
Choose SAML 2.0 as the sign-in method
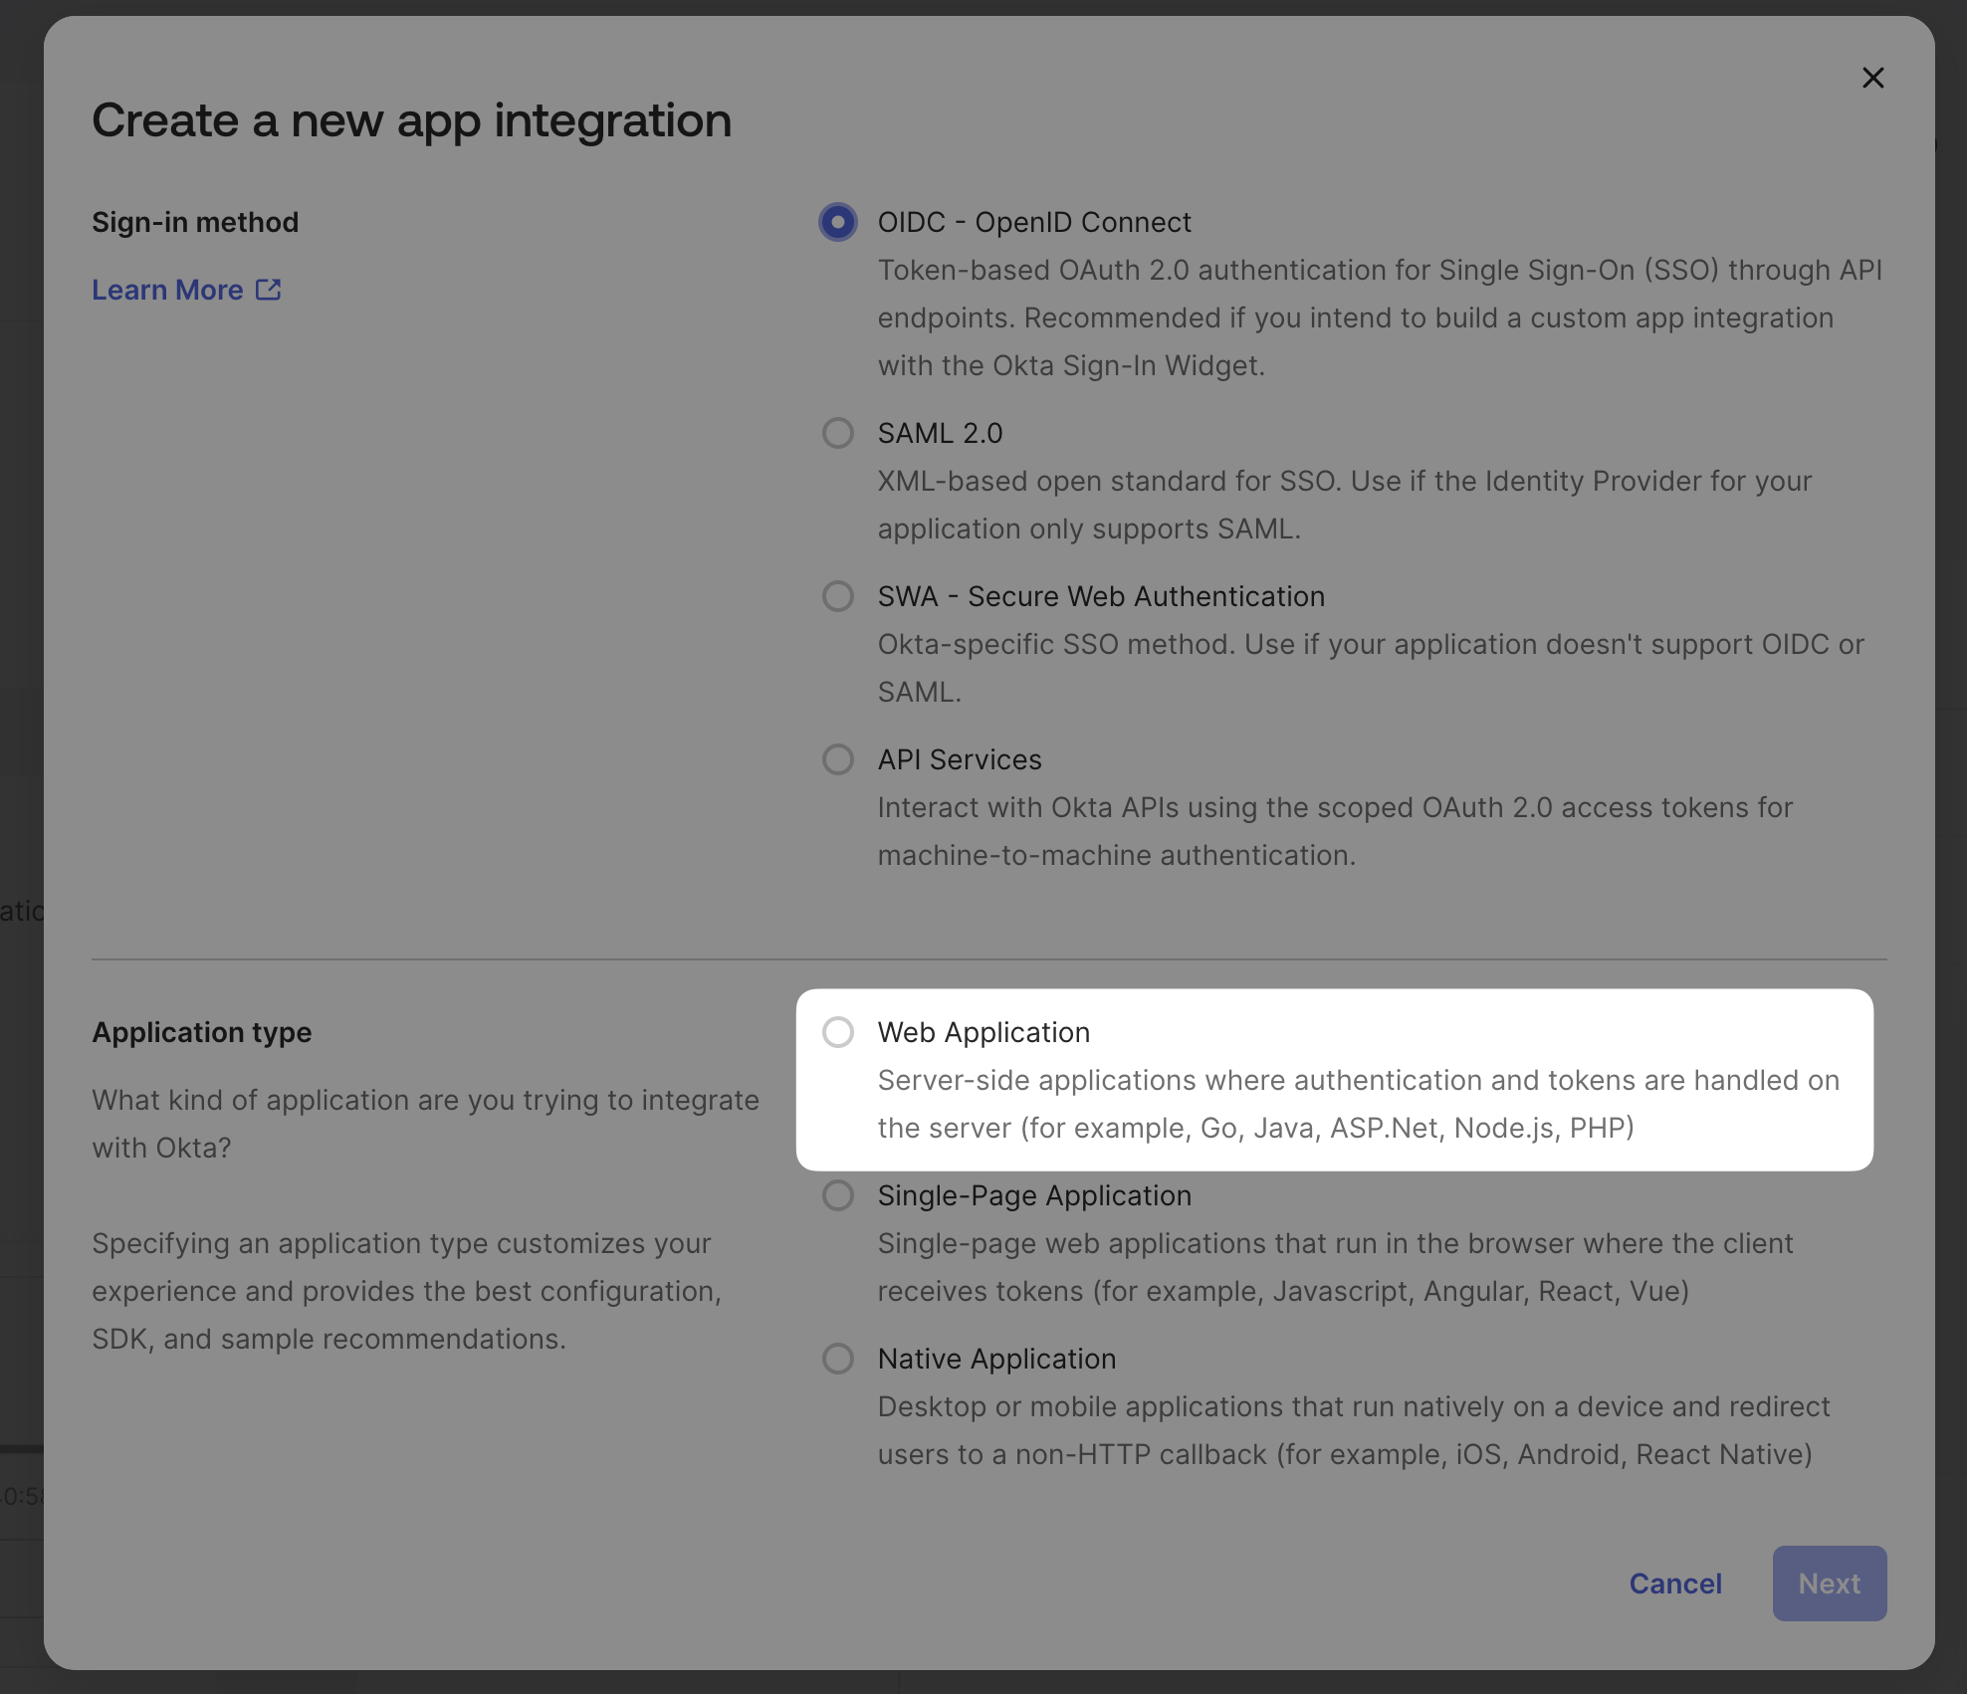click(x=837, y=433)
